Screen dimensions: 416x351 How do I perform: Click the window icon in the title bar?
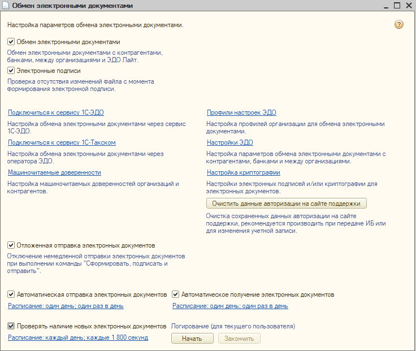(x=6, y=6)
